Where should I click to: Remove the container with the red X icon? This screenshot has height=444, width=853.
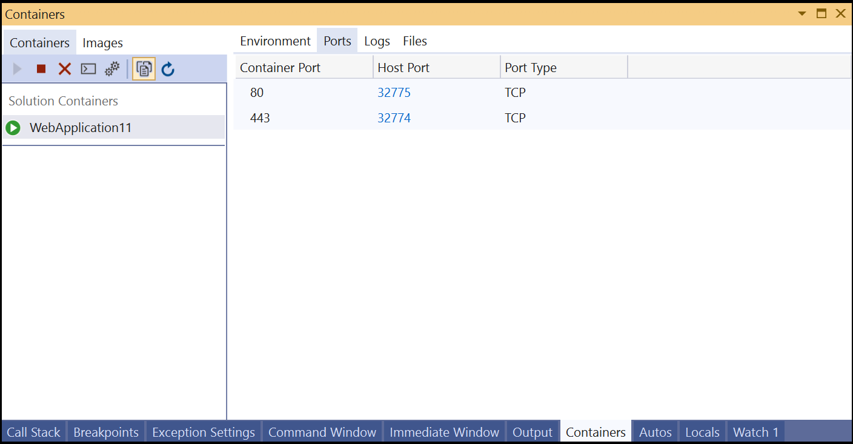coord(64,68)
